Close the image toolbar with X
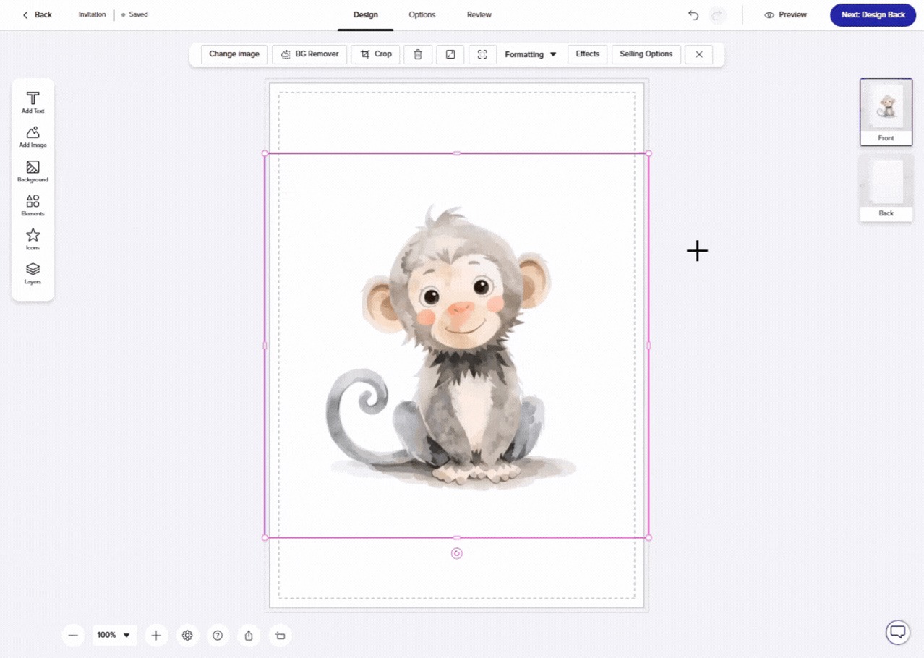The height and width of the screenshot is (658, 924). click(x=698, y=54)
